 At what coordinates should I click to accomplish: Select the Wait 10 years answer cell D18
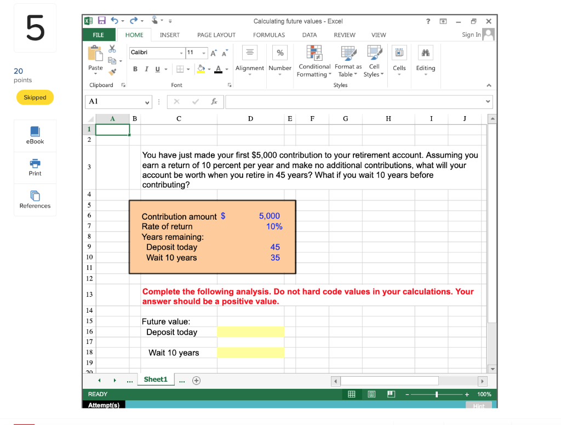[x=250, y=352]
